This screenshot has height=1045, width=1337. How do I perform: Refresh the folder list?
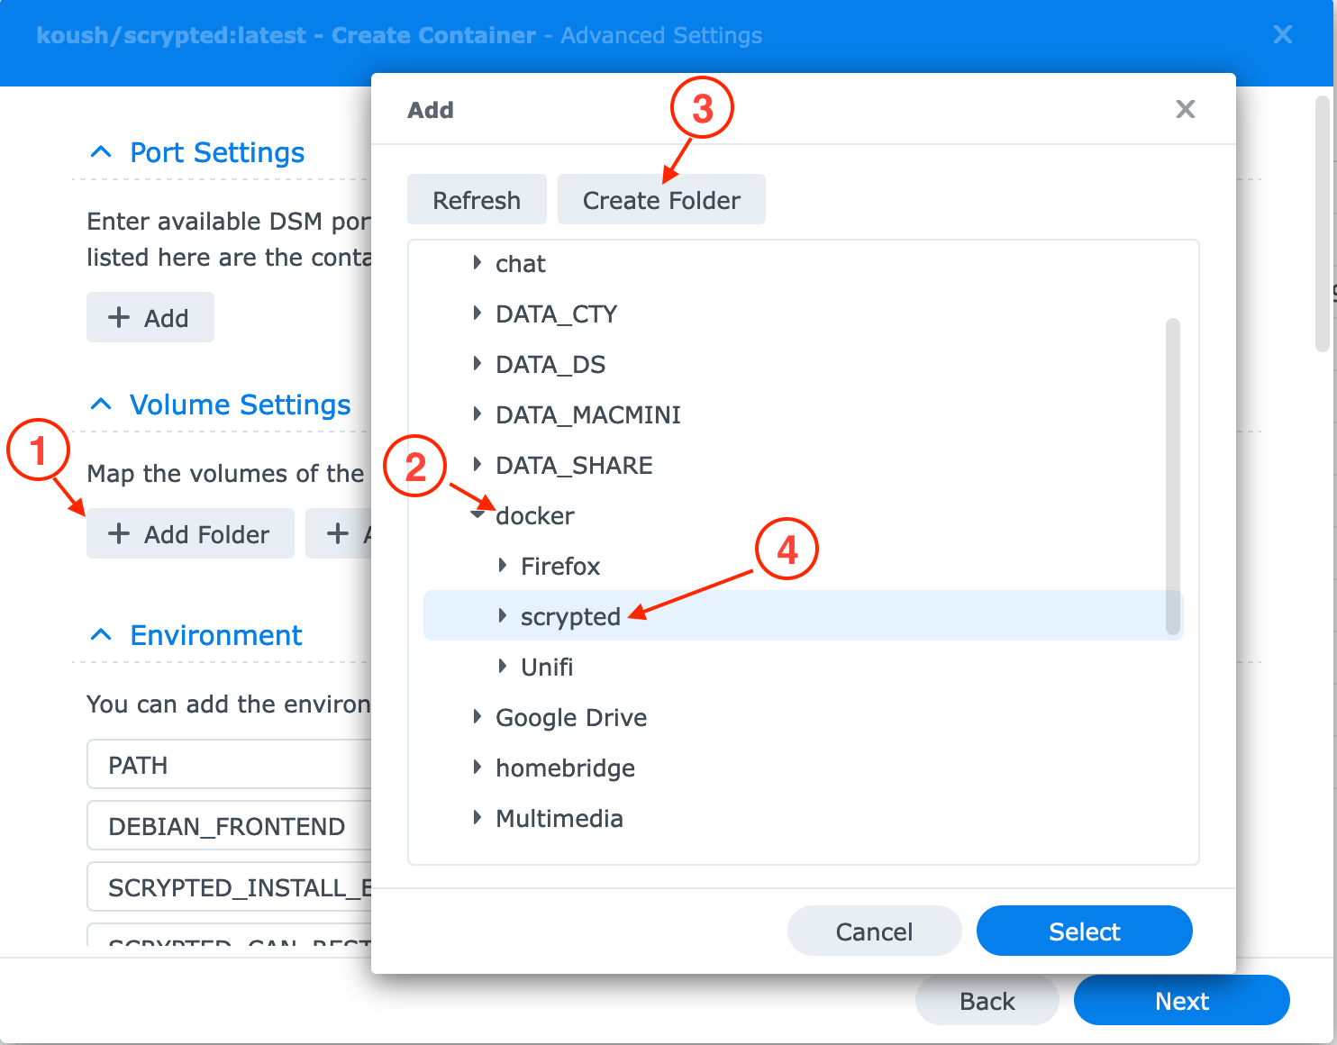click(477, 199)
